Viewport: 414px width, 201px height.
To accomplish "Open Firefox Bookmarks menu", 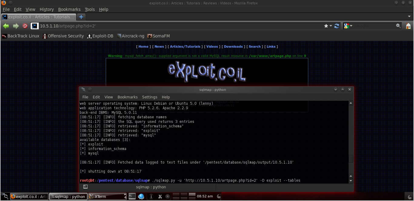I will click(69, 9).
